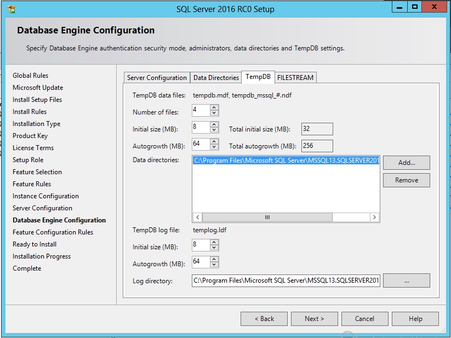
Task: Remove the selected data directory
Action: click(x=406, y=180)
